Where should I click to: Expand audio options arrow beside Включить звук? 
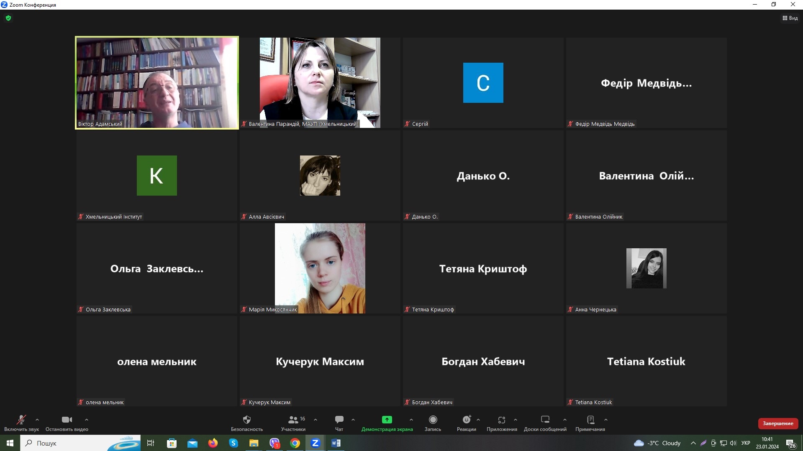(x=37, y=420)
